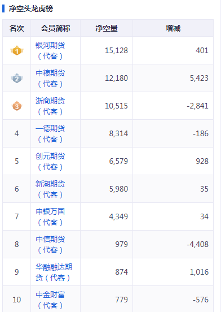This screenshot has width=221, height=312.
Task: Open 一德期货（代客） member link
Action: tap(50, 133)
